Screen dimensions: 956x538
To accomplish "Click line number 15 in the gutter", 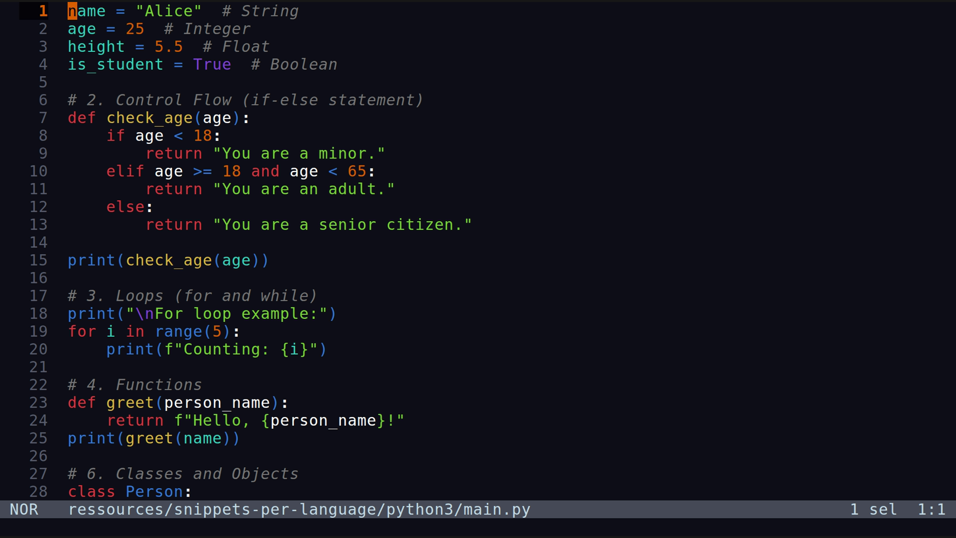I will coord(38,260).
